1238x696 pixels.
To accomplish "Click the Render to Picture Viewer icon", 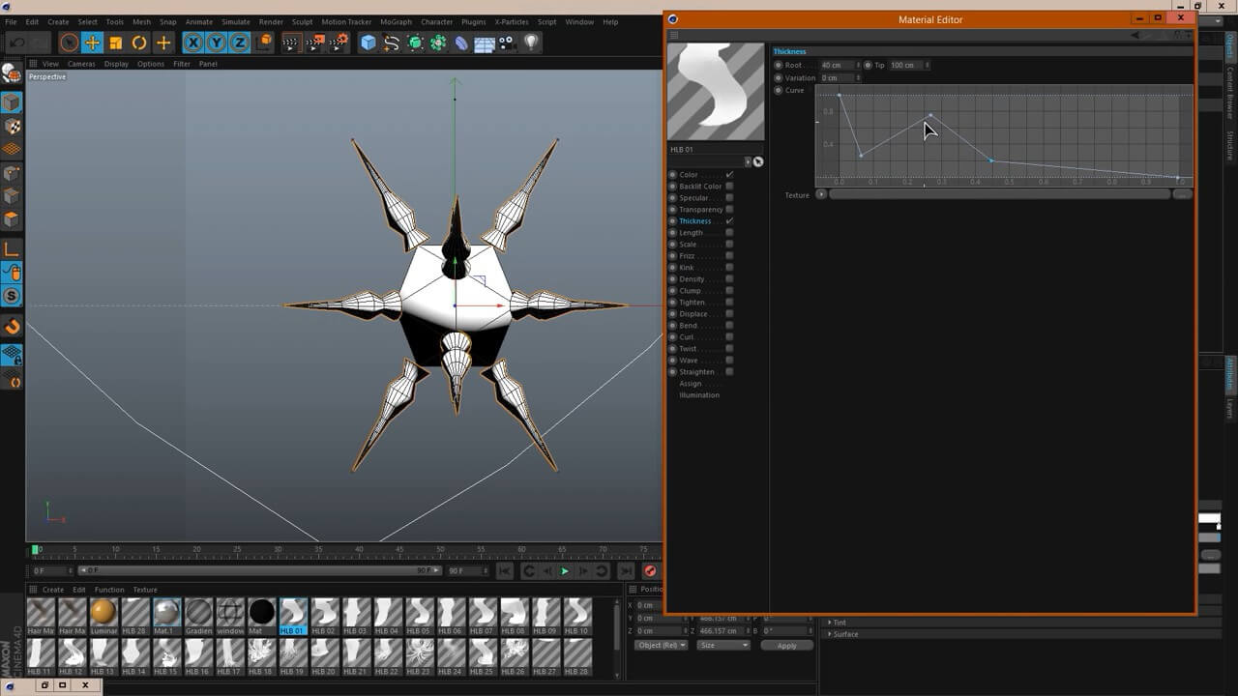I will coord(315,43).
